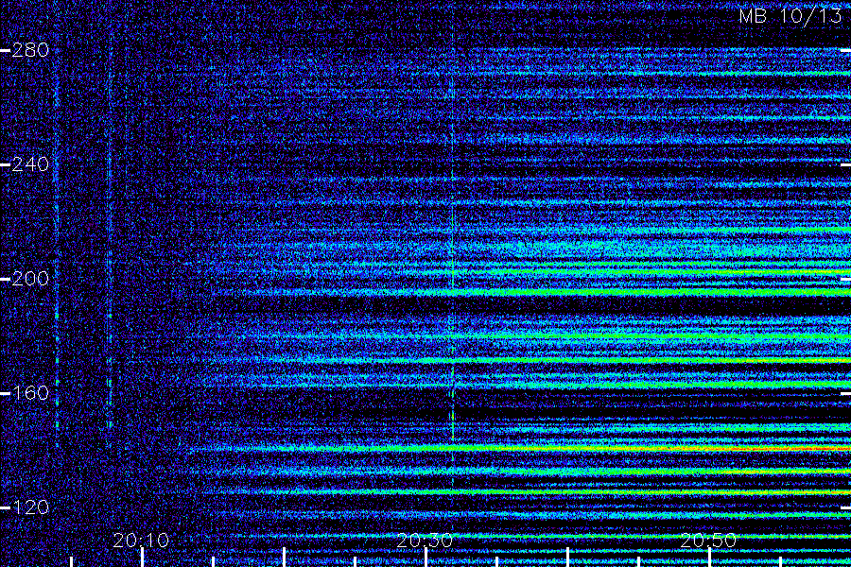851x567 pixels.
Task: Select the tick mark below 20:10
Action: click(142, 558)
